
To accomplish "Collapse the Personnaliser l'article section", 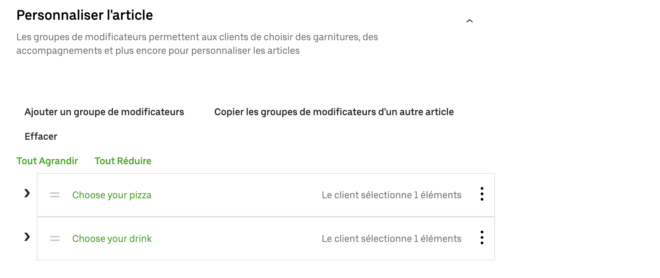I will [x=470, y=21].
